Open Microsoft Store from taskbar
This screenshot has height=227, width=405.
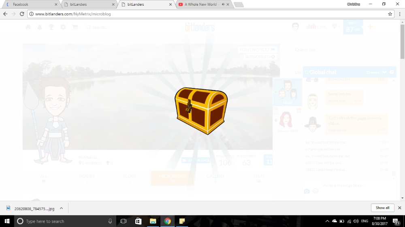pos(138,221)
